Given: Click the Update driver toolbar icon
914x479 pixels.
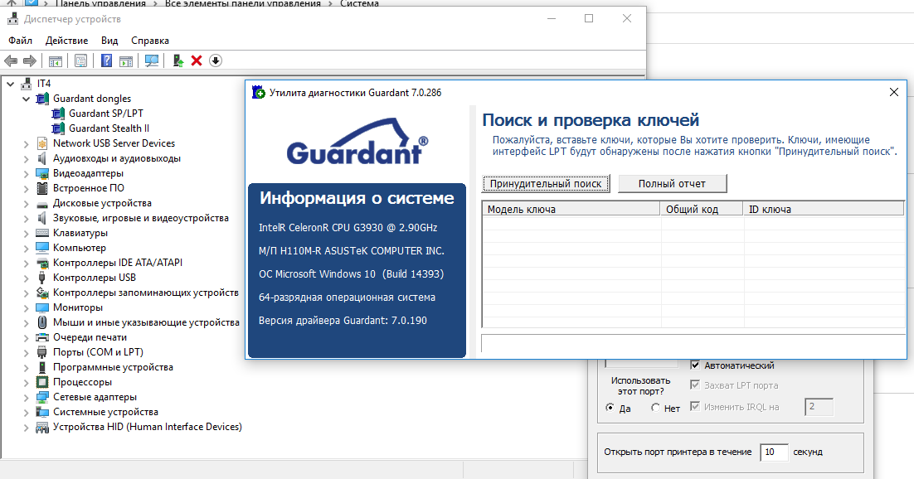Looking at the screenshot, I should pos(177,60).
